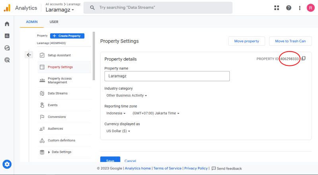Click the Setup Assistant checkbox icon
This screenshot has width=318, height=175.
coord(42,55)
